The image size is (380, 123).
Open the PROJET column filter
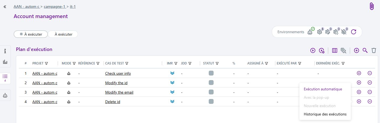(46, 63)
